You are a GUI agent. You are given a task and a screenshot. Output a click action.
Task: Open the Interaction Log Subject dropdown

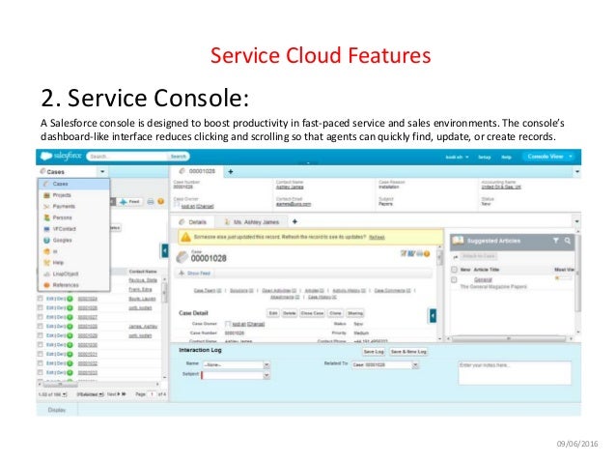(266, 375)
